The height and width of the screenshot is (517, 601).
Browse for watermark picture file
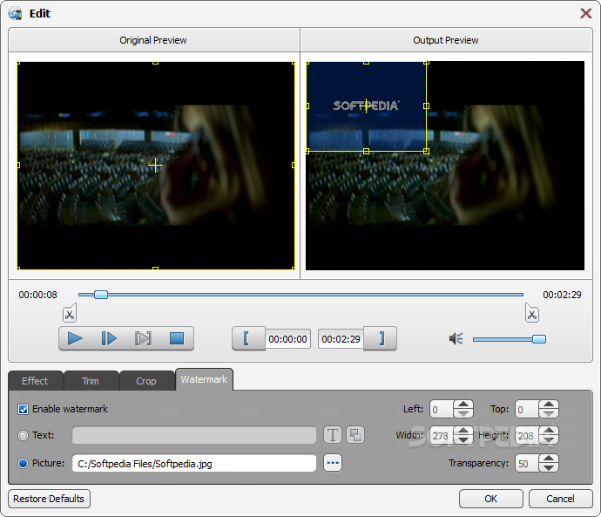point(333,463)
